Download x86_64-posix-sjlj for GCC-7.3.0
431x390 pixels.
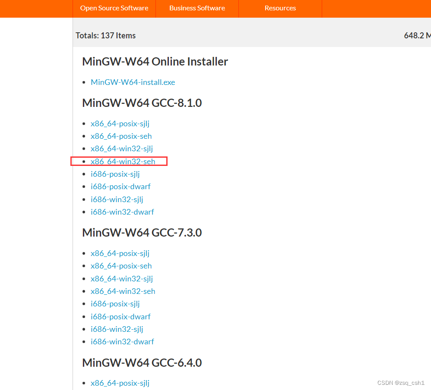120,253
